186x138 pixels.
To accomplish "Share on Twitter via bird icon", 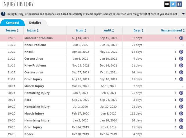I will pos(173,4).
